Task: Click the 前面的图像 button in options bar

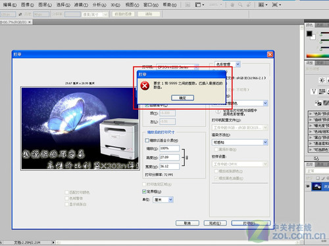Action: 123,14
